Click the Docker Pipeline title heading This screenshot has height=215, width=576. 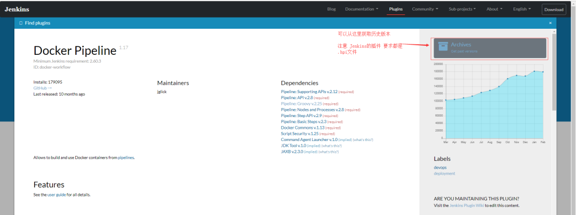pos(75,51)
